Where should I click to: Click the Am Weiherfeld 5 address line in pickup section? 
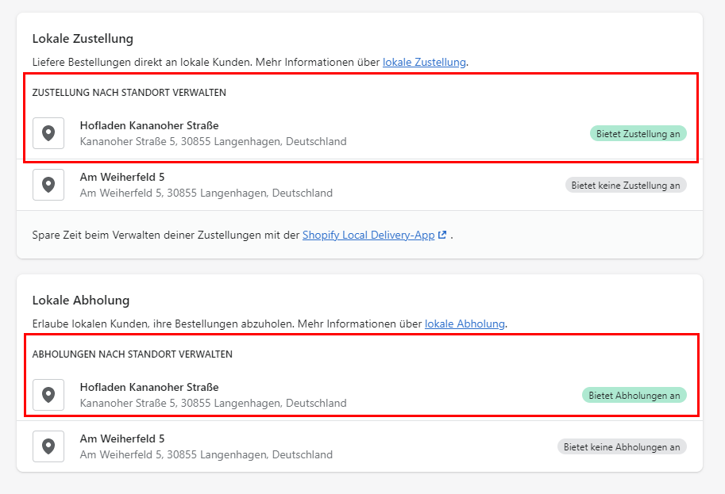tap(206, 455)
